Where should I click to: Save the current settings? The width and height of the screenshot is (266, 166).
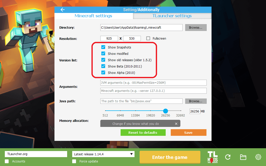pyautogui.click(x=188, y=132)
